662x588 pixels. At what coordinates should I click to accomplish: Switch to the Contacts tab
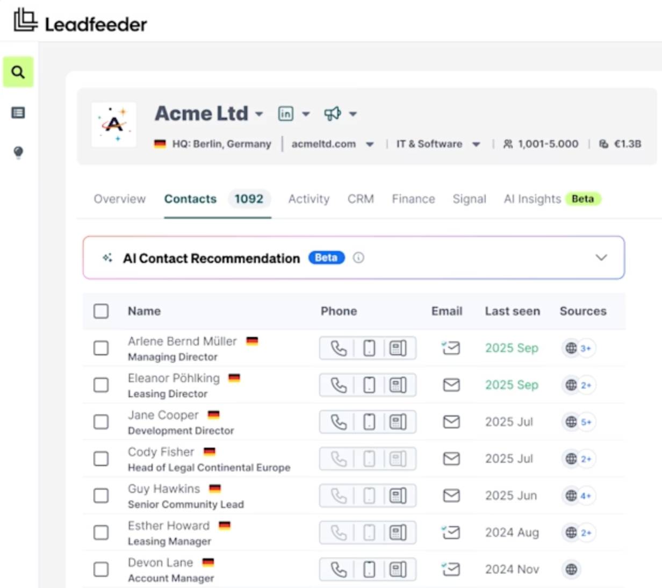click(190, 199)
